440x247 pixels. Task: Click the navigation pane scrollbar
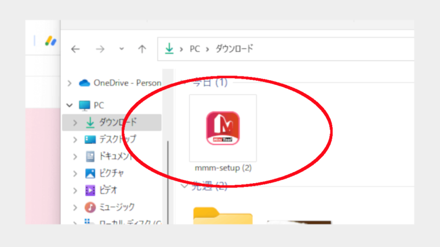pyautogui.click(x=168, y=183)
